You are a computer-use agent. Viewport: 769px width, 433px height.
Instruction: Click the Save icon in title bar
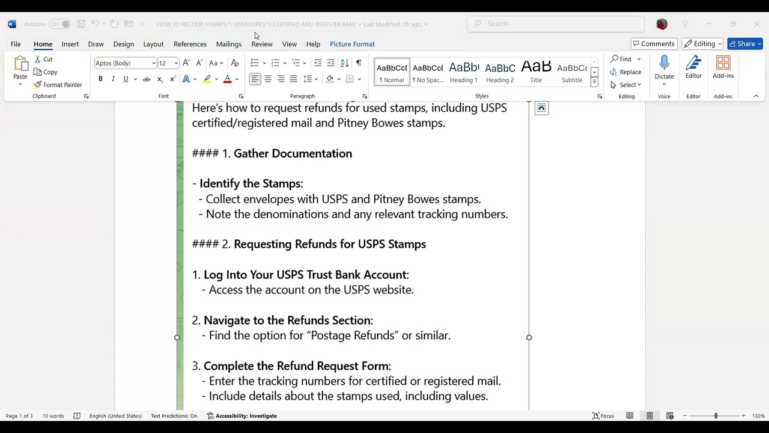pos(81,24)
